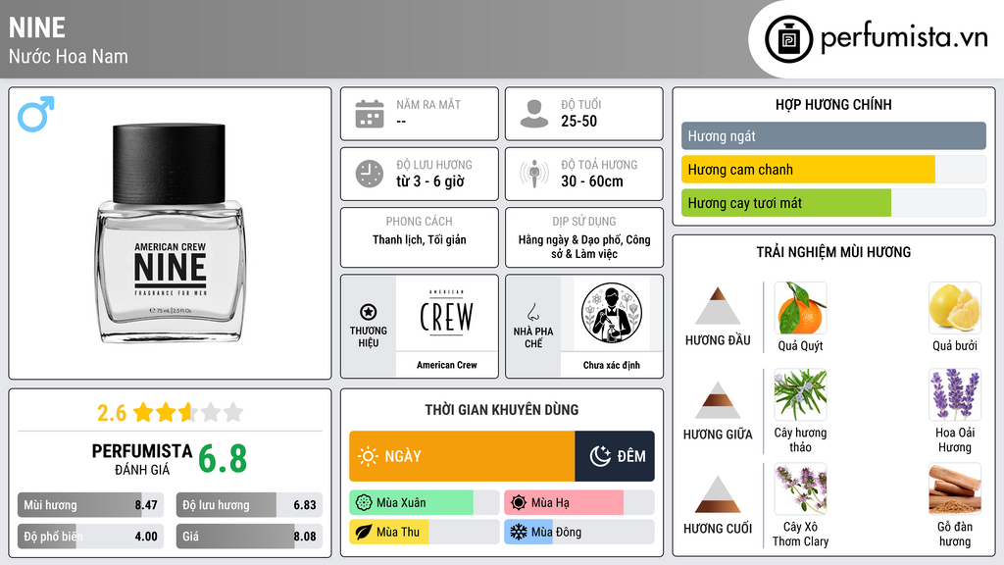Click the snowflake icon for Mùa Đông
The image size is (1004, 565).
[x=519, y=533]
